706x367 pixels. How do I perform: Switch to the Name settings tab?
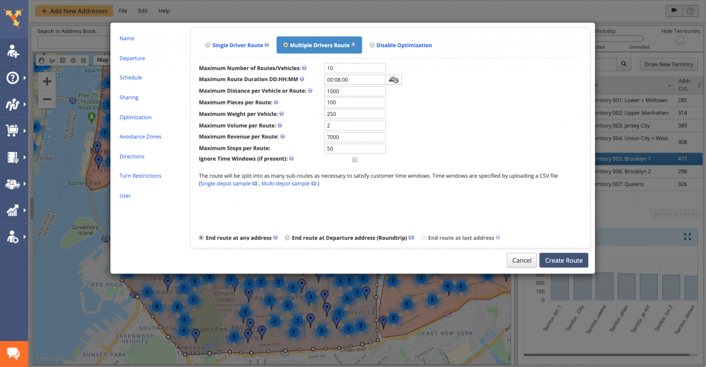point(127,38)
